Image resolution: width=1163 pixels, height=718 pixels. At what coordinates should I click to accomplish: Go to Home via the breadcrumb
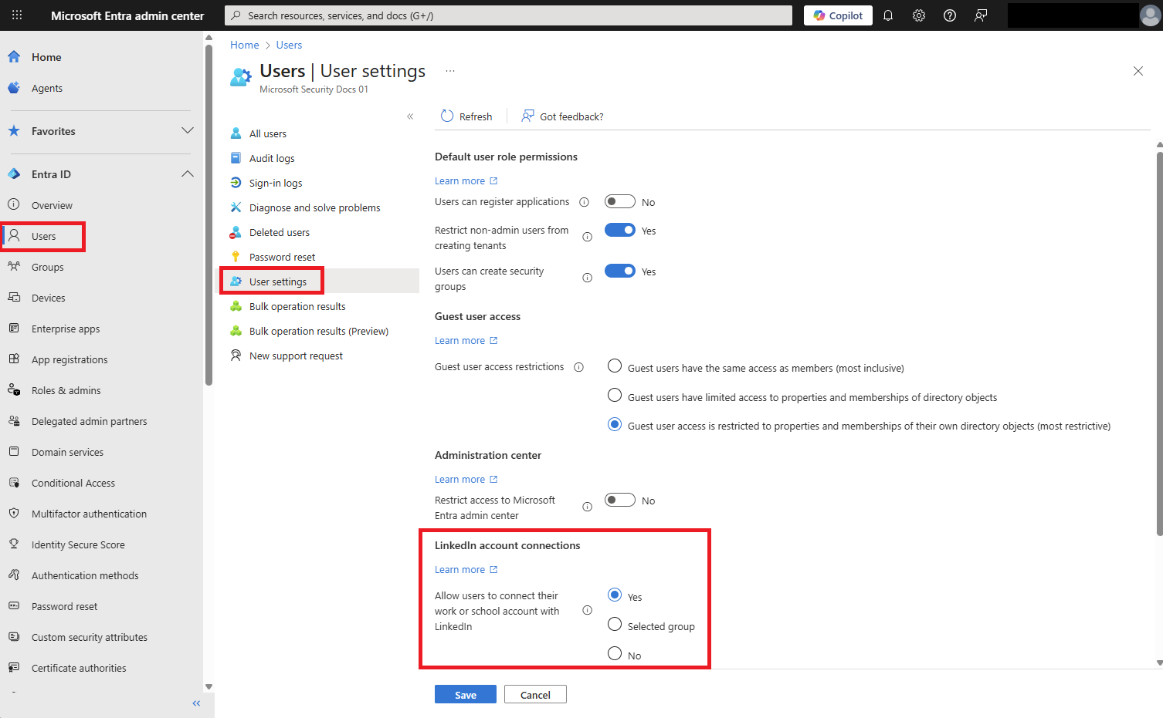point(244,45)
